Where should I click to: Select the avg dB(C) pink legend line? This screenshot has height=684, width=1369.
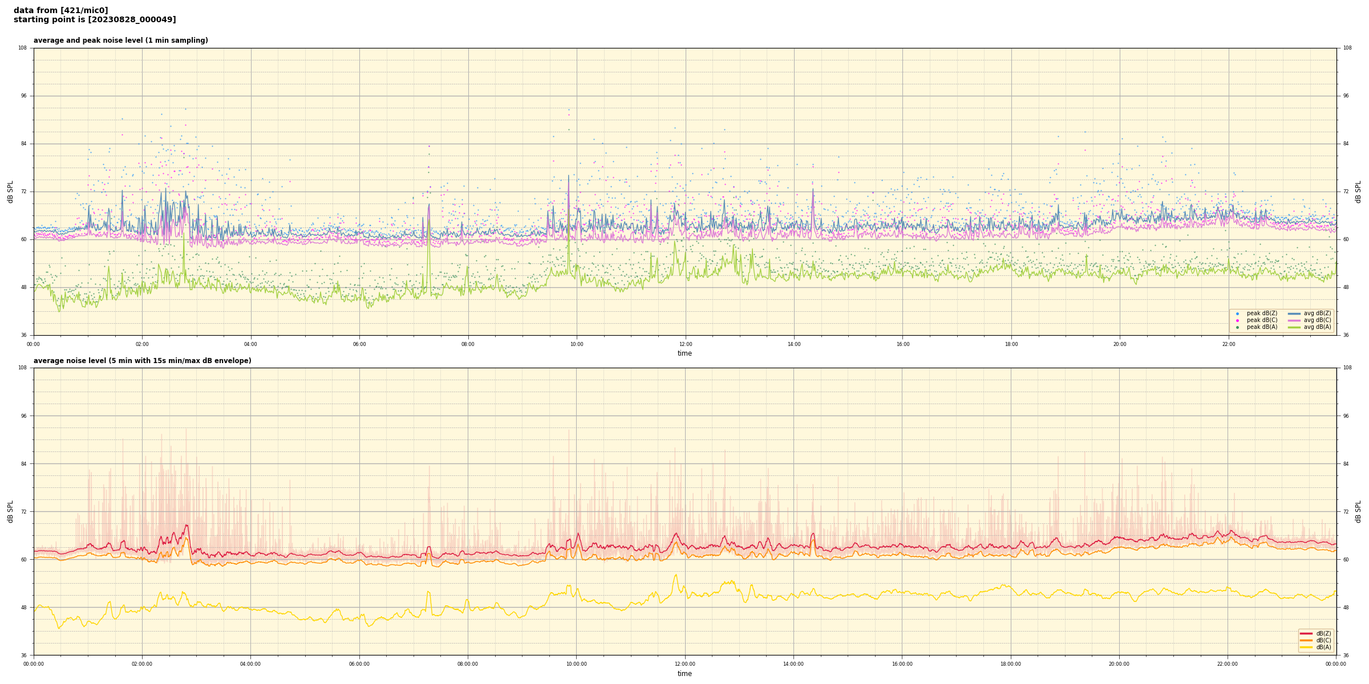(x=1294, y=320)
